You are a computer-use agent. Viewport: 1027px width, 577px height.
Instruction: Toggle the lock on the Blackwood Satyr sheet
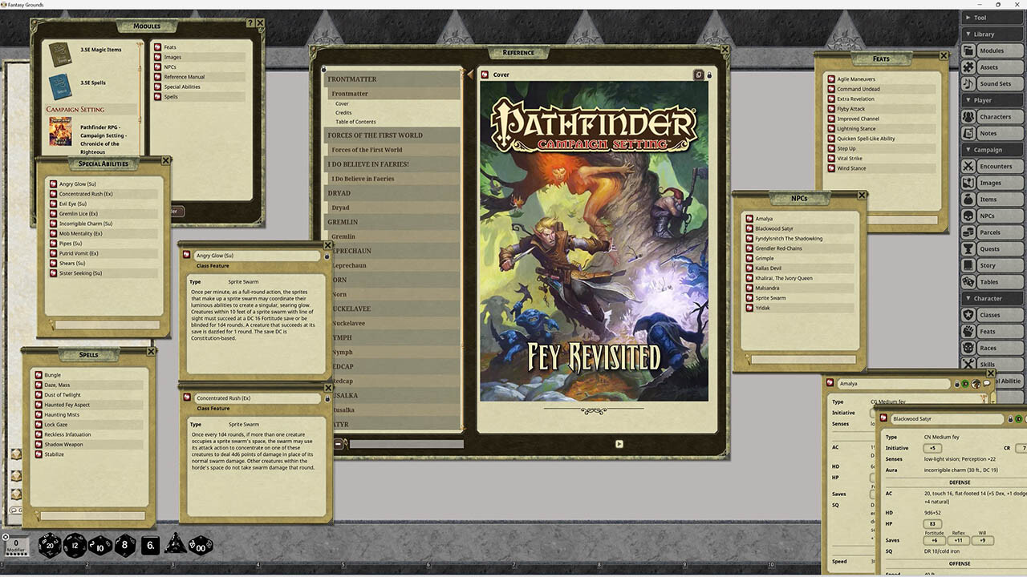point(1009,420)
